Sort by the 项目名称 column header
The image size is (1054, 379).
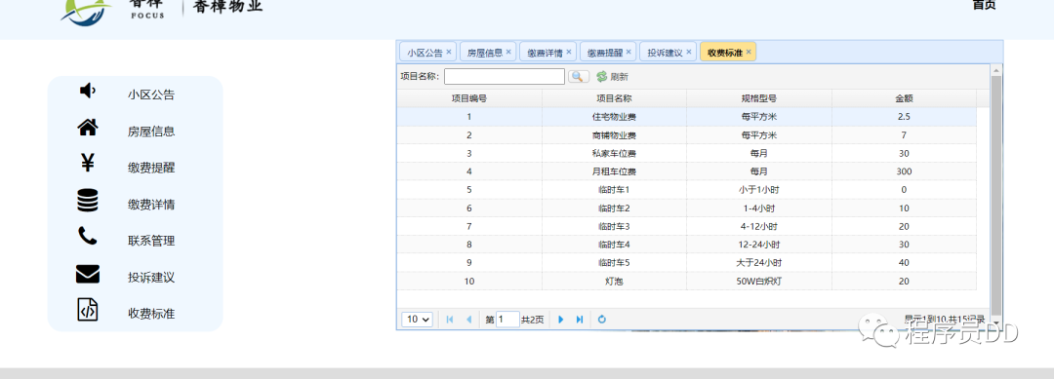[x=615, y=98]
